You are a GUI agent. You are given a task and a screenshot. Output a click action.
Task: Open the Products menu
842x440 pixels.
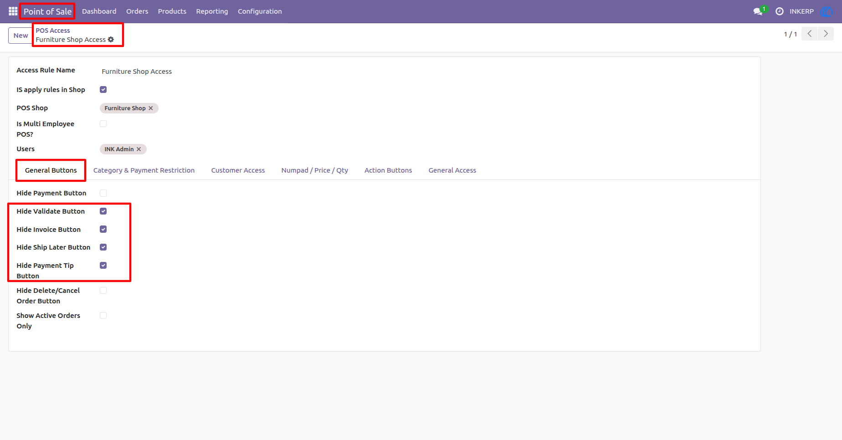[172, 11]
